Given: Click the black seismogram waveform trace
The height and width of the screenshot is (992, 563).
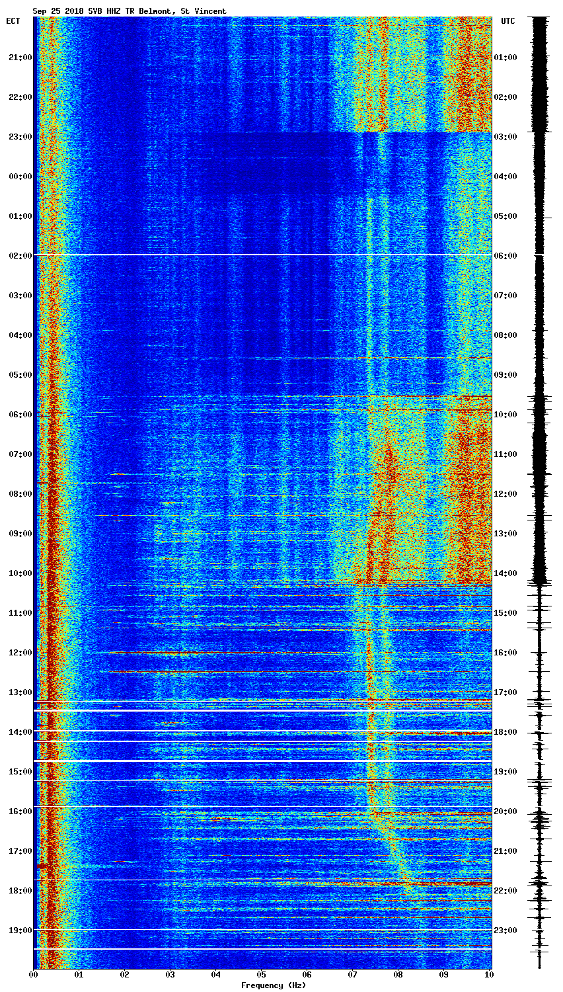Looking at the screenshot, I should pyautogui.click(x=540, y=493).
